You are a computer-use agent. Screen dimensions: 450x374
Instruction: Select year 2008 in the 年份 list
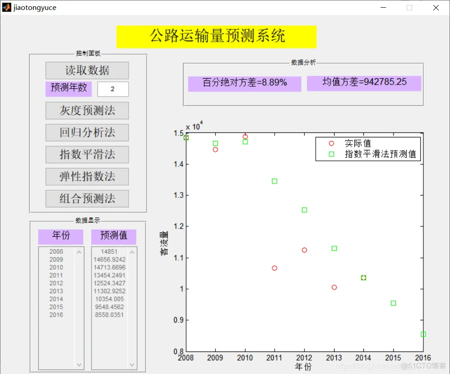[x=56, y=252]
